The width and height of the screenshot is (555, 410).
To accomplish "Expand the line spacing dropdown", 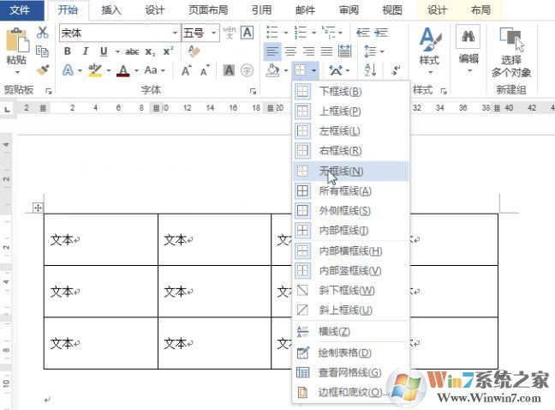I will click(382, 51).
